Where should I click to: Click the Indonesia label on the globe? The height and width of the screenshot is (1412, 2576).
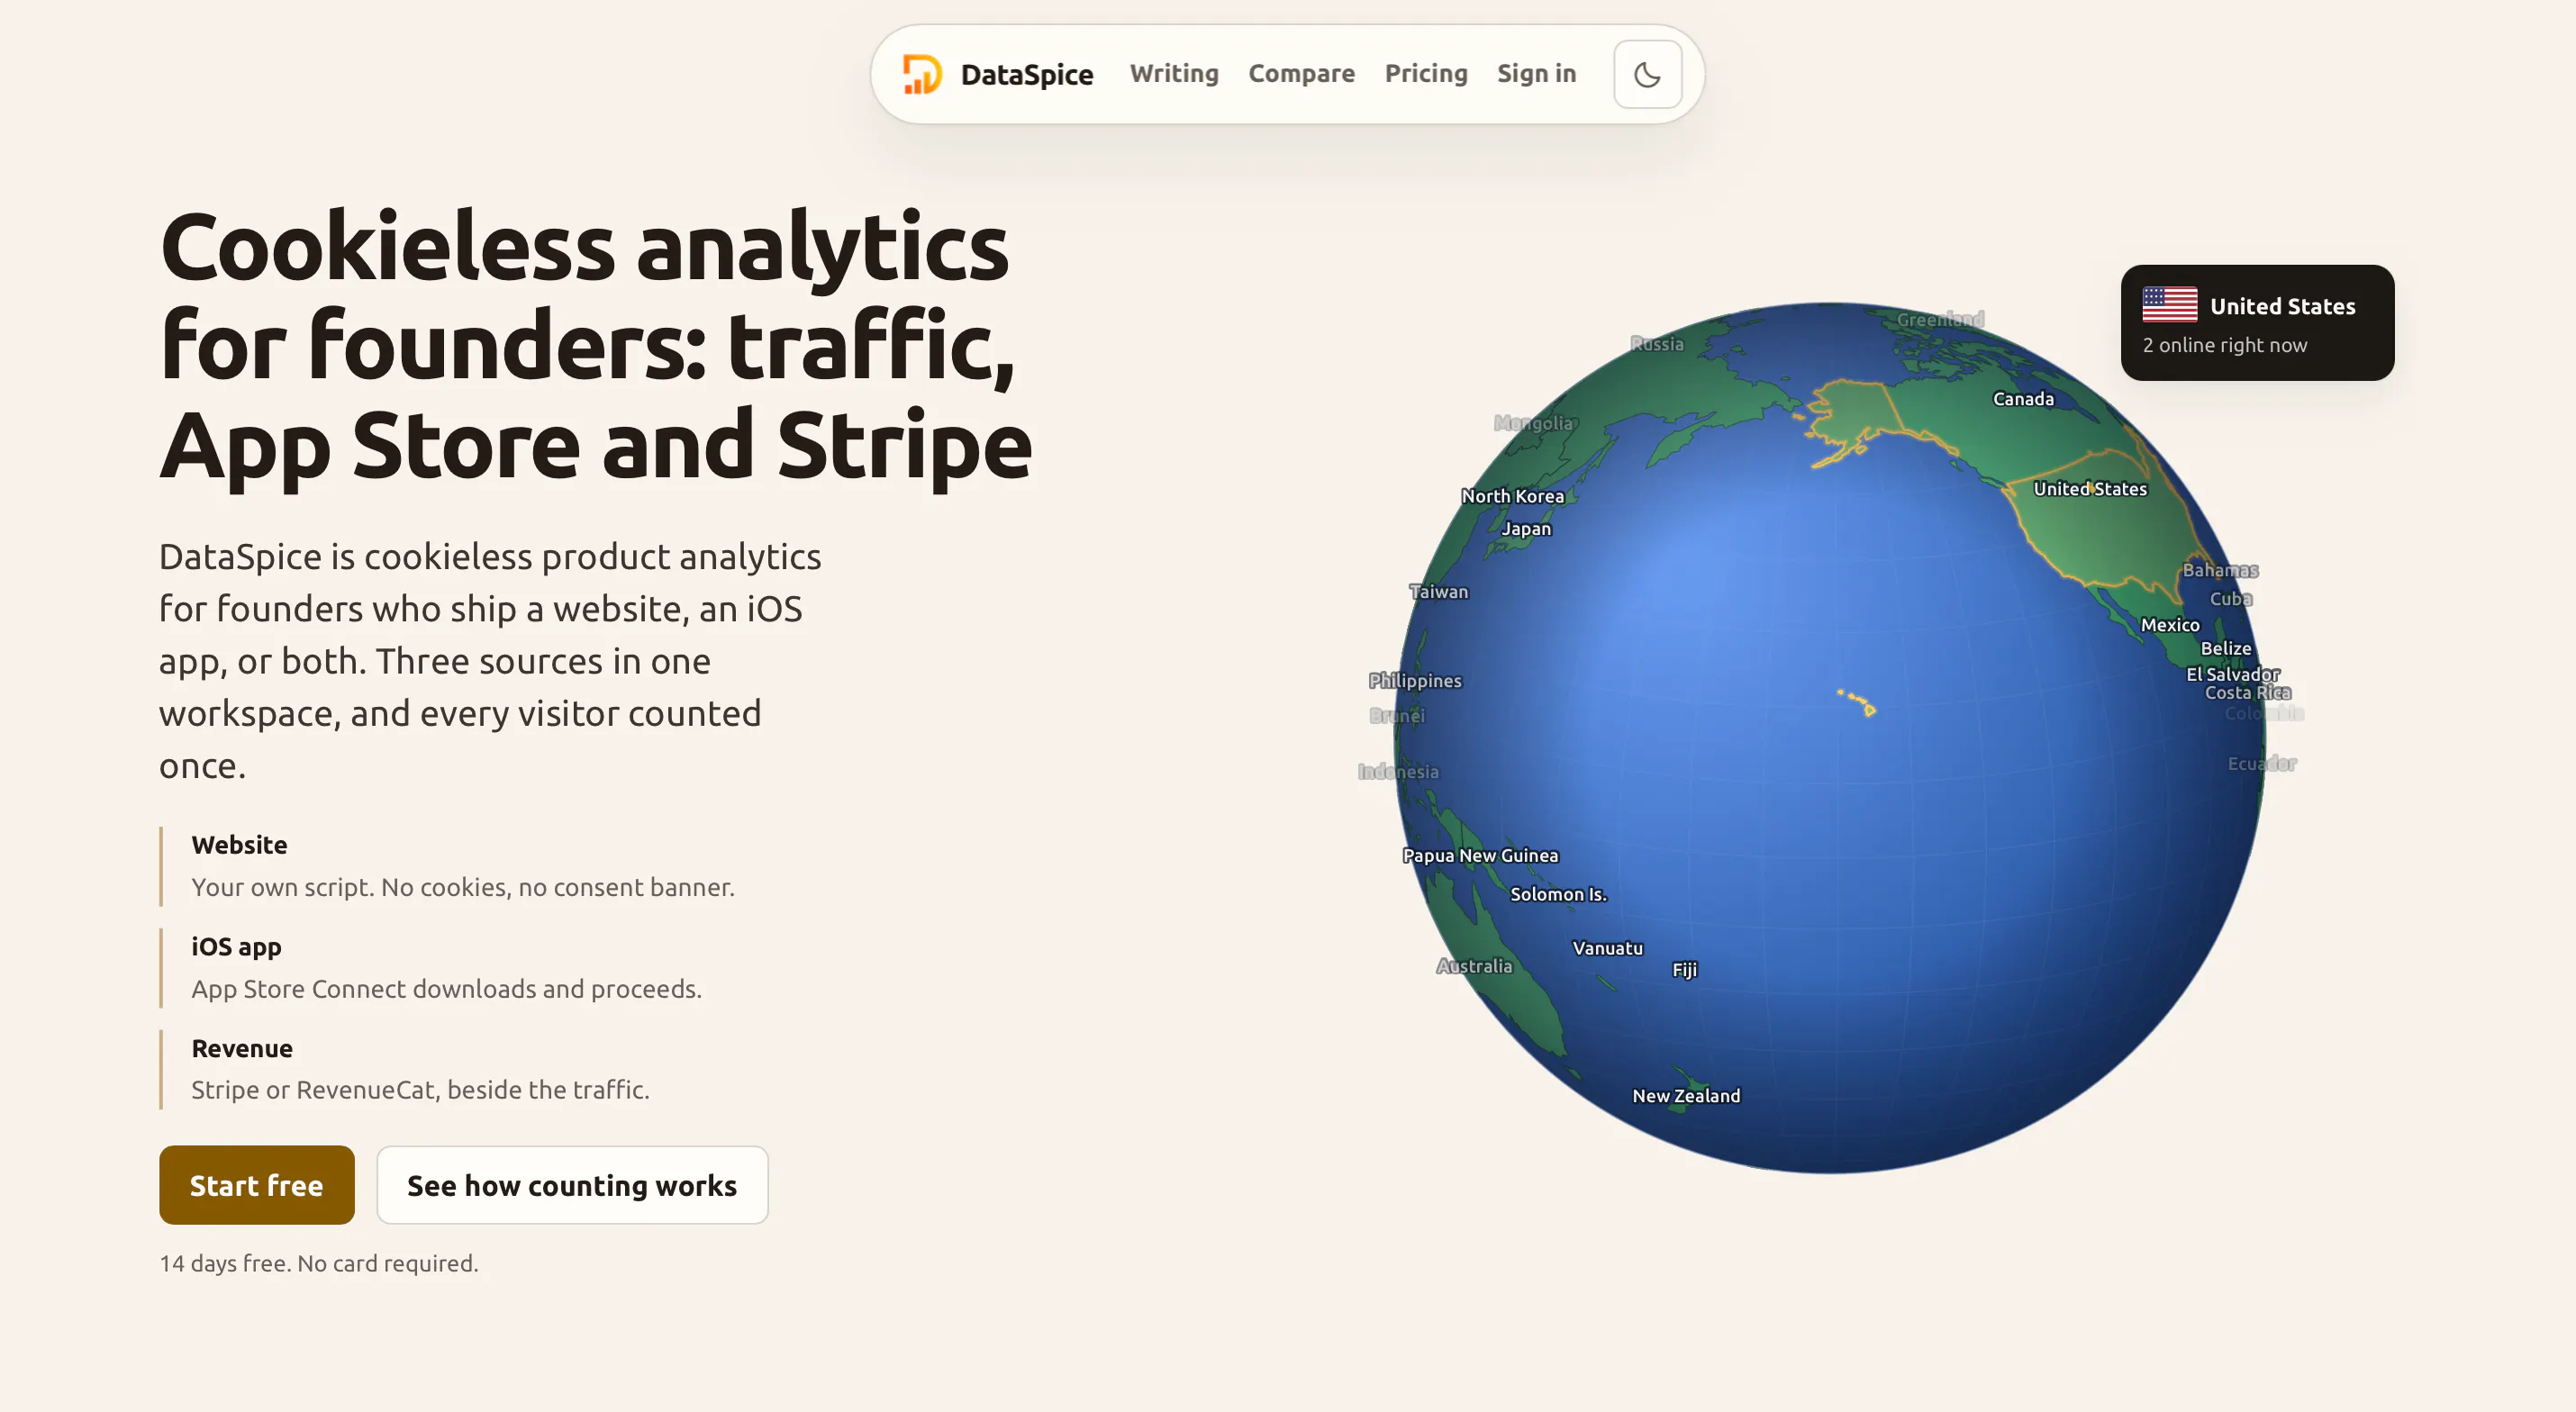[1398, 772]
